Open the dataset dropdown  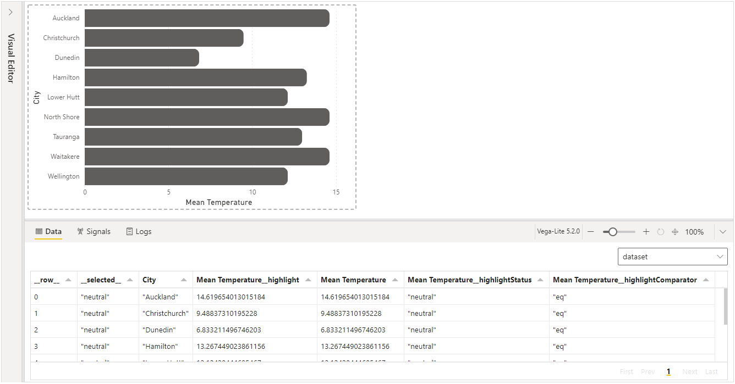click(x=672, y=257)
